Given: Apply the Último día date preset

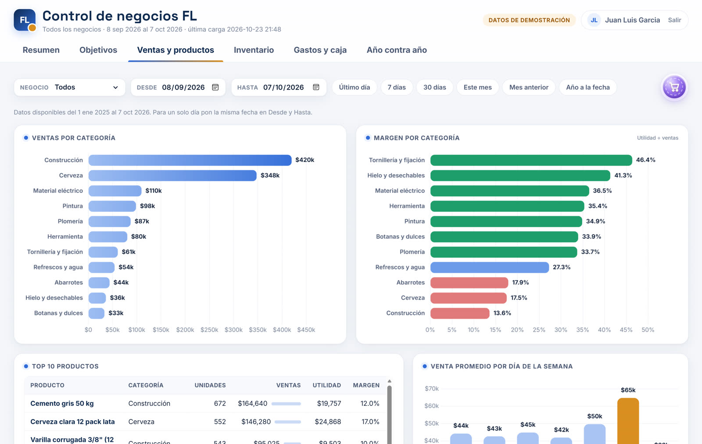Looking at the screenshot, I should click(x=355, y=87).
